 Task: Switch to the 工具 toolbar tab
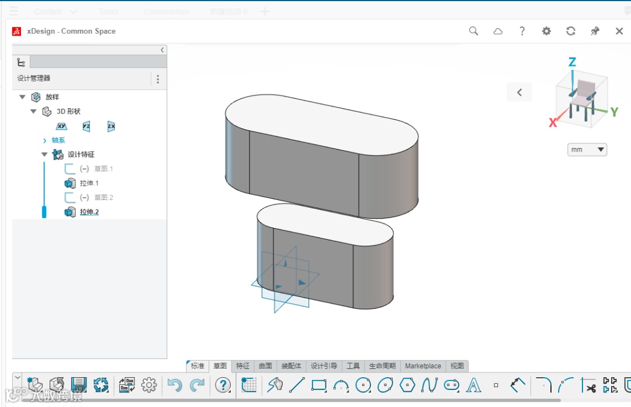(353, 366)
